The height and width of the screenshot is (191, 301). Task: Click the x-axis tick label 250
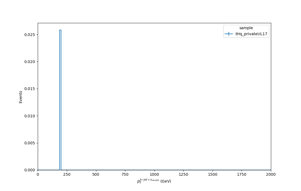(67, 174)
